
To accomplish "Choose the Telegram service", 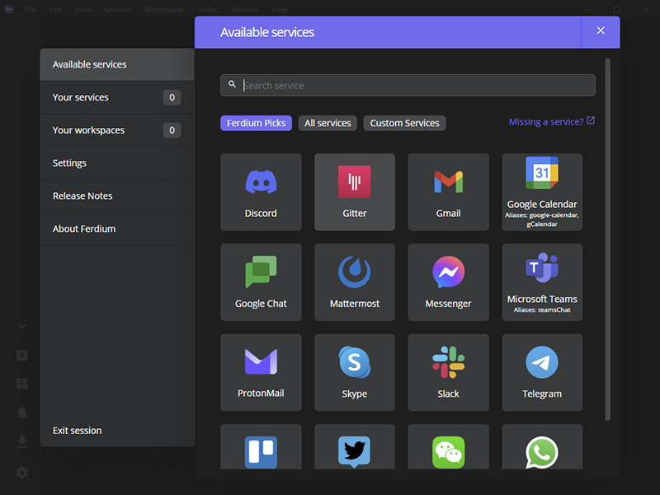I will (x=542, y=372).
